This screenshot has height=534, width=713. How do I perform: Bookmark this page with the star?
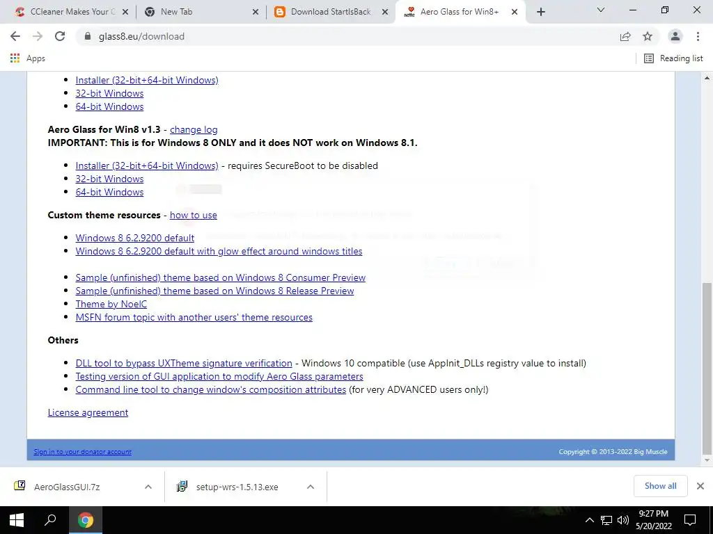[648, 36]
